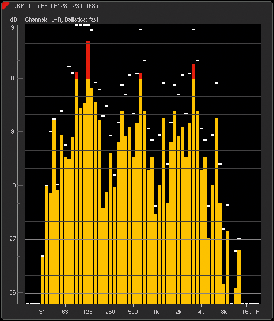Click the 2k frequency axis label
The height and width of the screenshot is (321, 274).
tap(179, 312)
